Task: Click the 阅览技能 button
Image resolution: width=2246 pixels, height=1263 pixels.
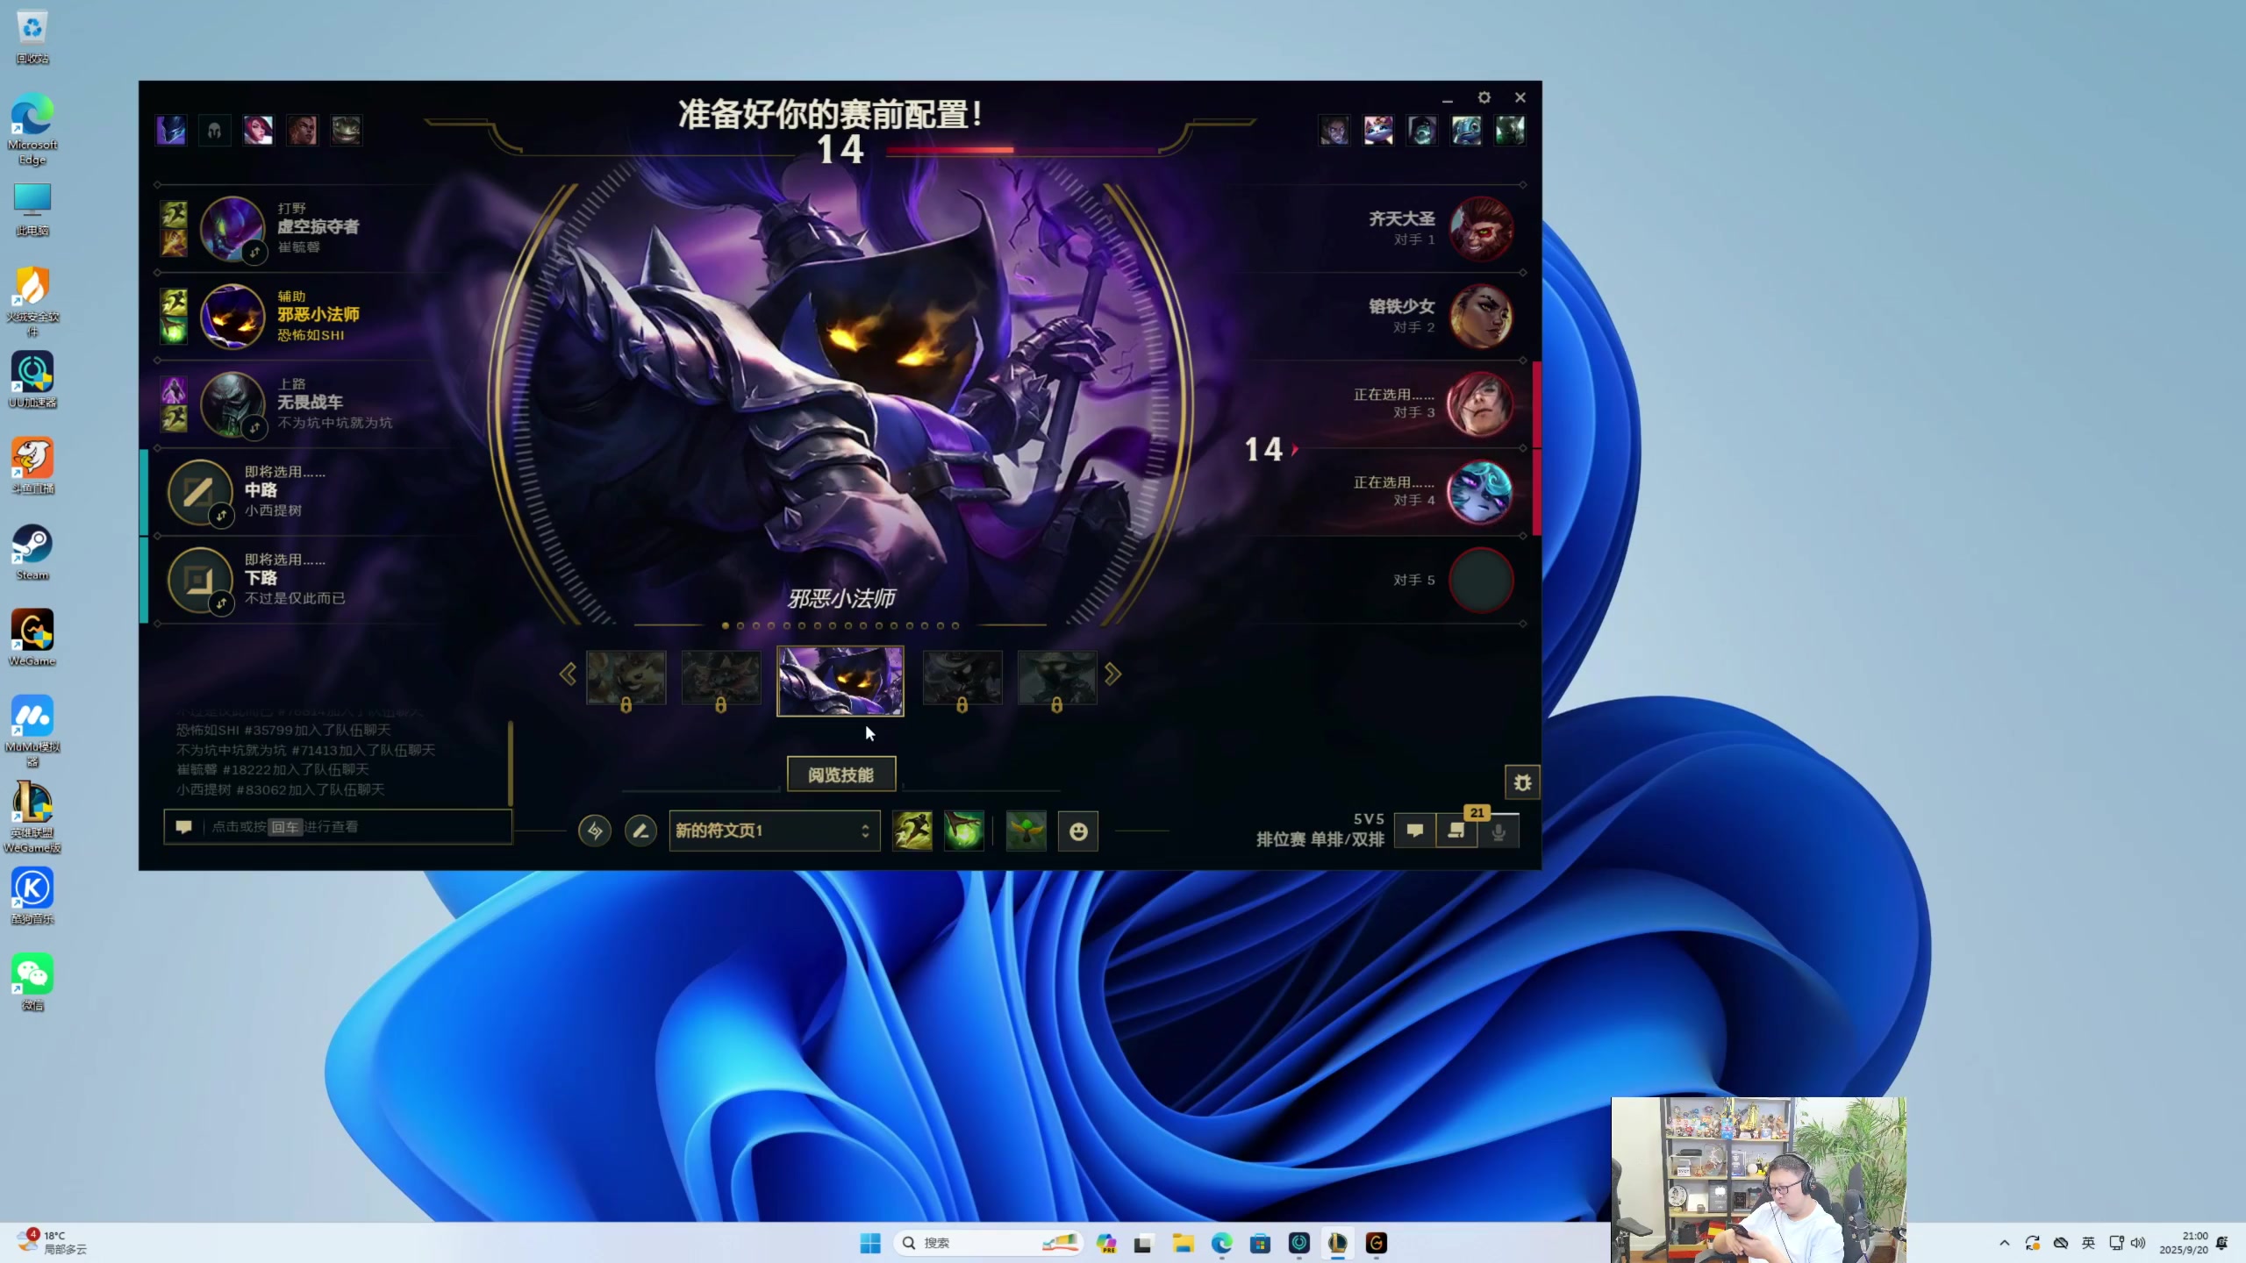Action: click(840, 774)
